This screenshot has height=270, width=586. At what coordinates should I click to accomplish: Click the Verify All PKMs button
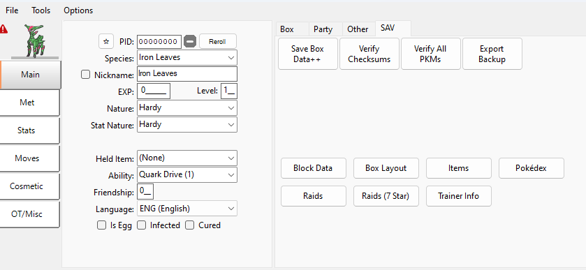[430, 54]
